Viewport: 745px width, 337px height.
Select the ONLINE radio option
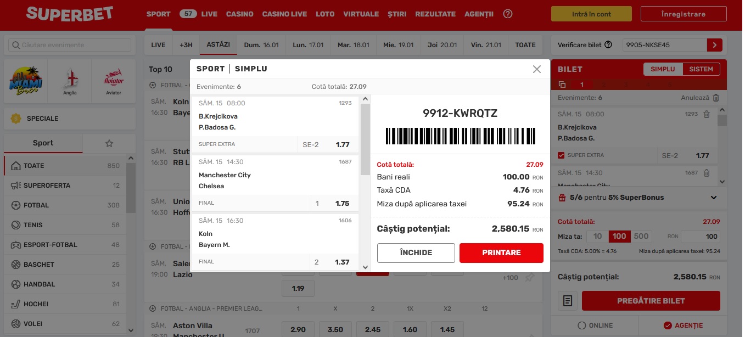(x=595, y=325)
